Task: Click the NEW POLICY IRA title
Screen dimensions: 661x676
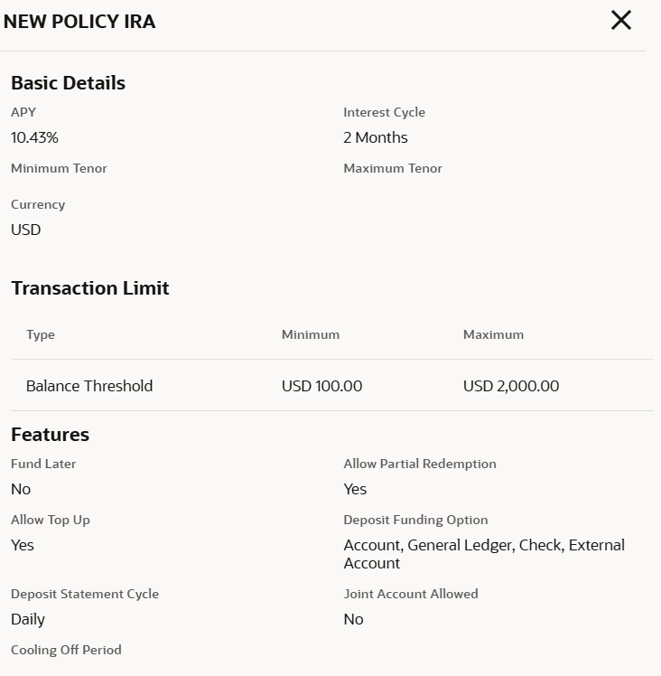Action: [79, 22]
